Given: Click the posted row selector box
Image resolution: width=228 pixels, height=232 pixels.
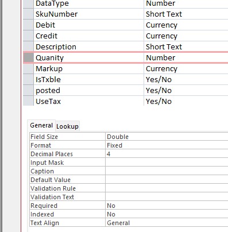Looking at the screenshot, I should click(x=28, y=90).
